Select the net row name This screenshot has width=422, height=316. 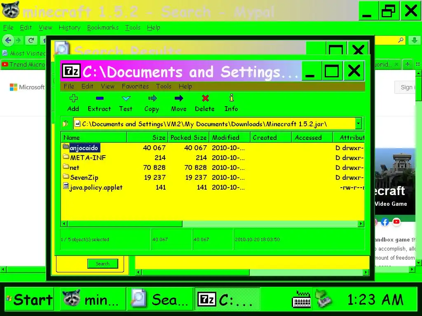tap(75, 167)
